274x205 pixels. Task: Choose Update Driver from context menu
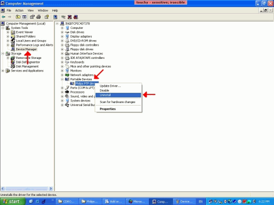point(118,86)
